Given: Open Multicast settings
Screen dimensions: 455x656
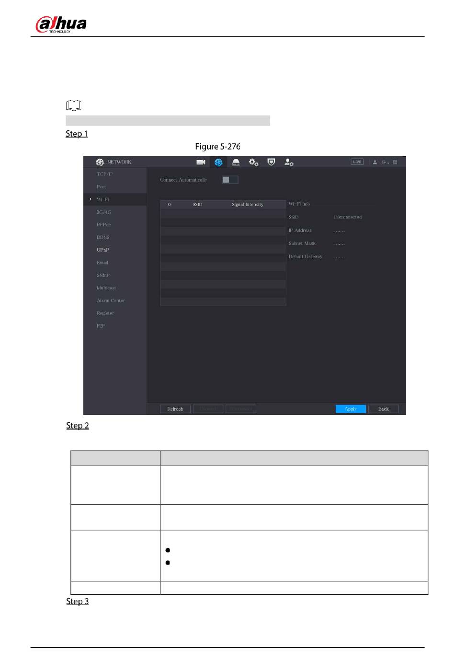Looking at the screenshot, I should pos(106,288).
